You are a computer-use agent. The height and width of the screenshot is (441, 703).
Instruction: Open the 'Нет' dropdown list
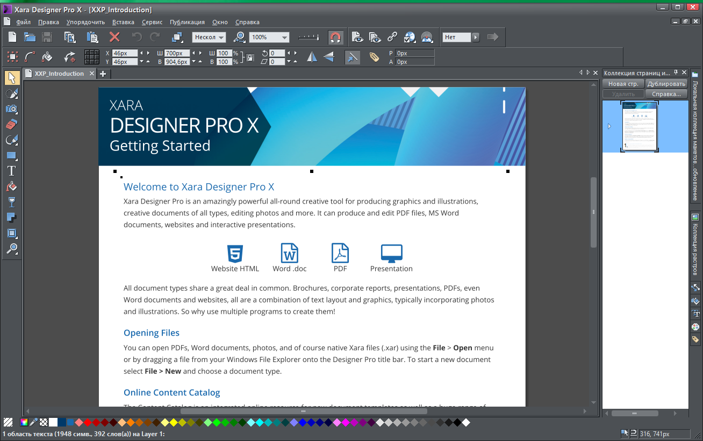pos(474,37)
